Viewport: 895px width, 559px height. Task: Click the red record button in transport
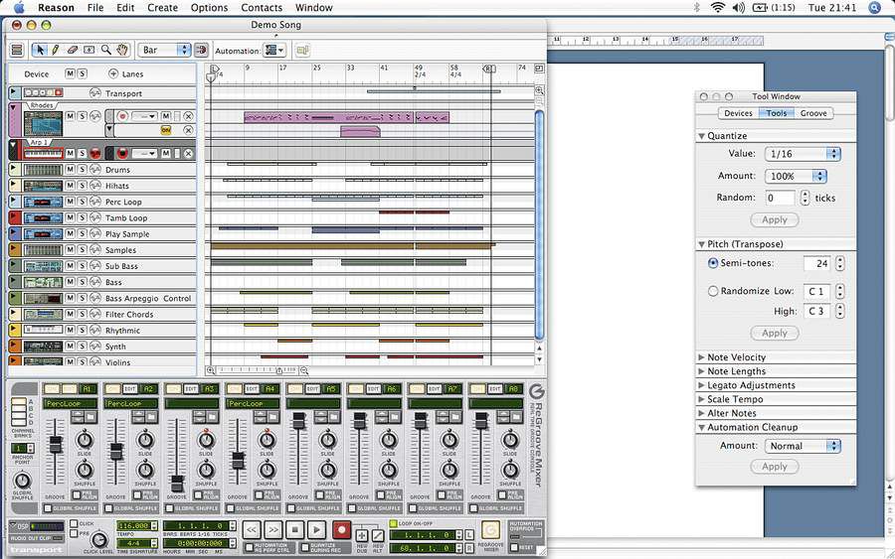(341, 530)
